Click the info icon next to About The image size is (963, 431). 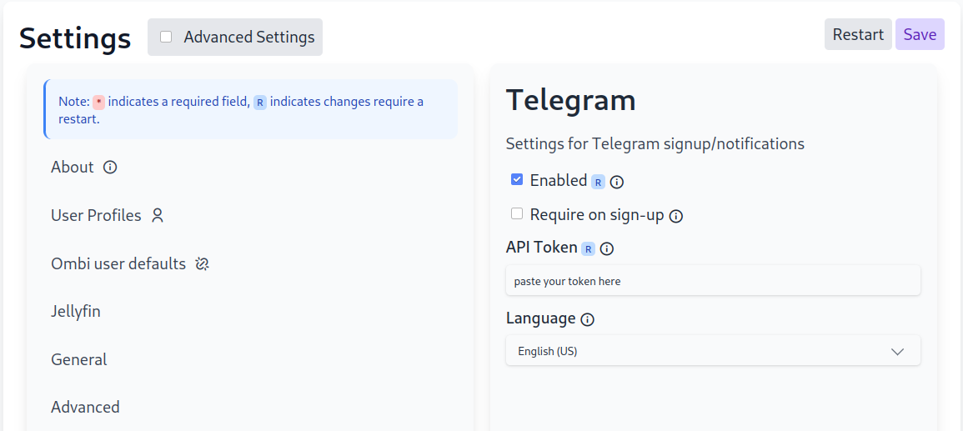coord(110,167)
